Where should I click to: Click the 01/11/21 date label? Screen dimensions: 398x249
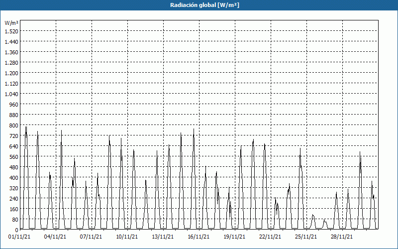(19, 237)
